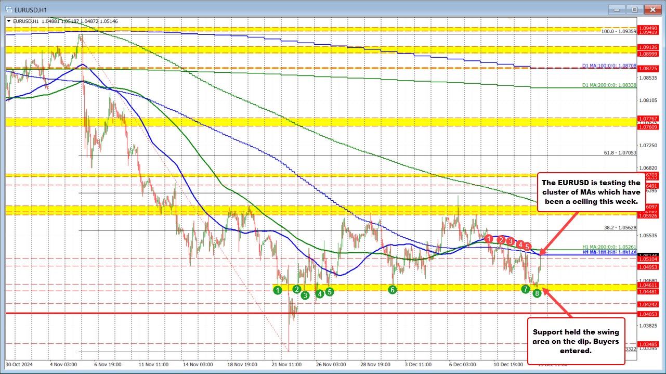Select the current price tag 1.05104
The image size is (666, 374).
pyautogui.click(x=649, y=259)
